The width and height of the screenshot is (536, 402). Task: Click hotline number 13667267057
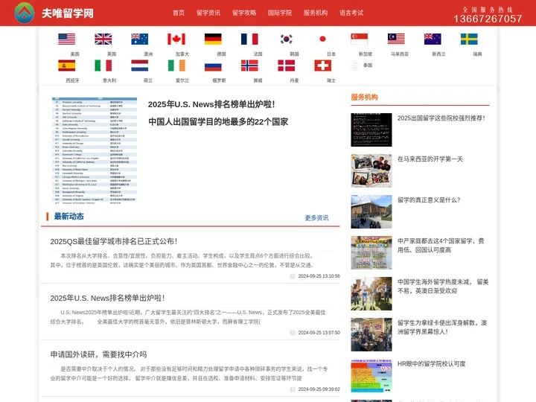click(488, 19)
